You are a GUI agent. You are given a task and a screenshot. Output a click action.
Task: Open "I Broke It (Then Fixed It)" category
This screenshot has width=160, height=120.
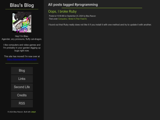point(77,19)
